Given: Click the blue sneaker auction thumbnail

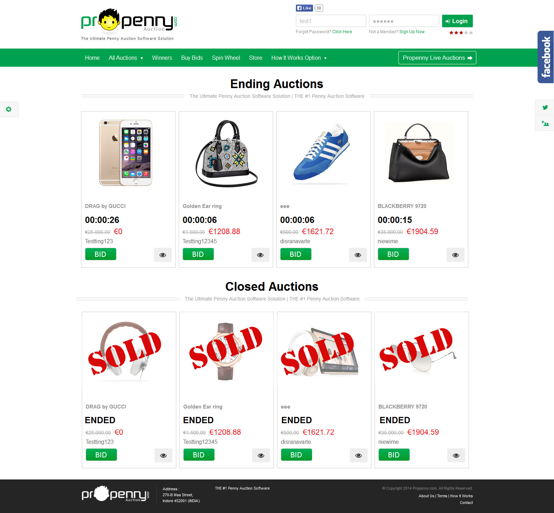Looking at the screenshot, I should point(322,152).
